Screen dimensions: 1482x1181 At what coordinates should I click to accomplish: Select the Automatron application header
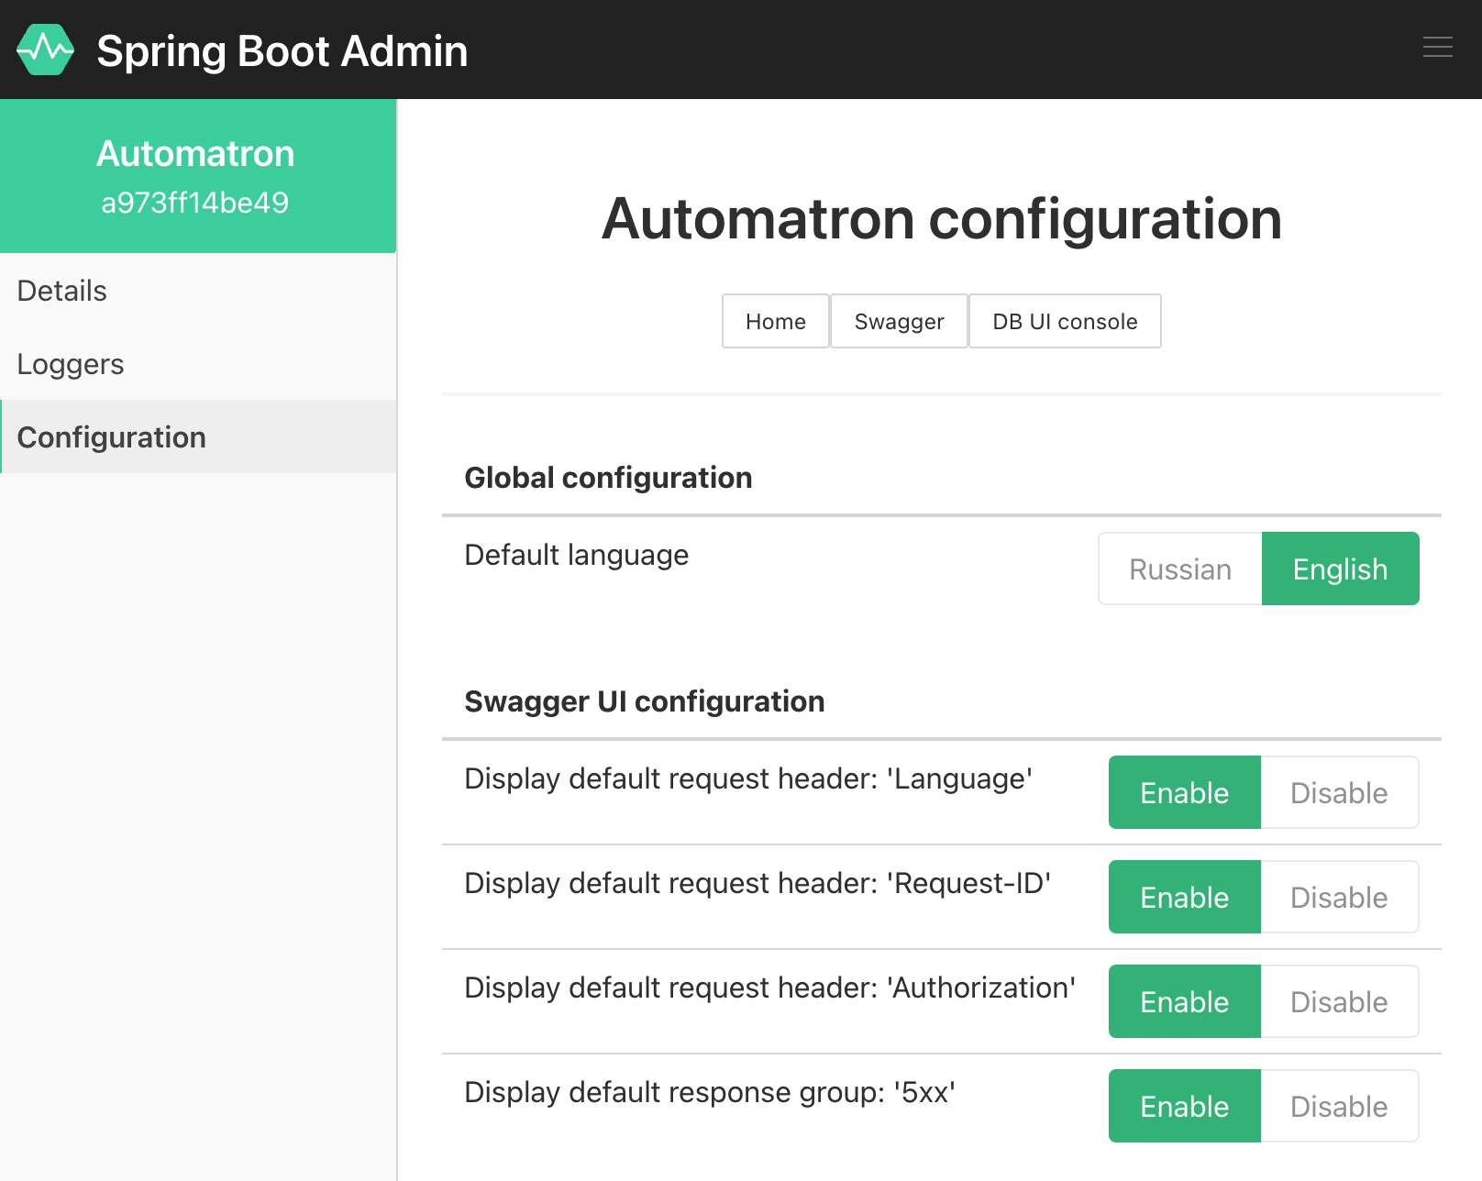coord(198,176)
